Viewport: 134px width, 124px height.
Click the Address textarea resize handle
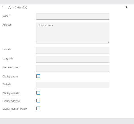109,42
